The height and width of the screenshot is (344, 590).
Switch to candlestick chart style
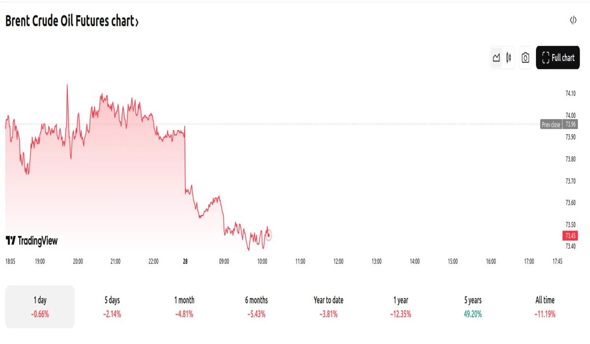click(x=509, y=58)
